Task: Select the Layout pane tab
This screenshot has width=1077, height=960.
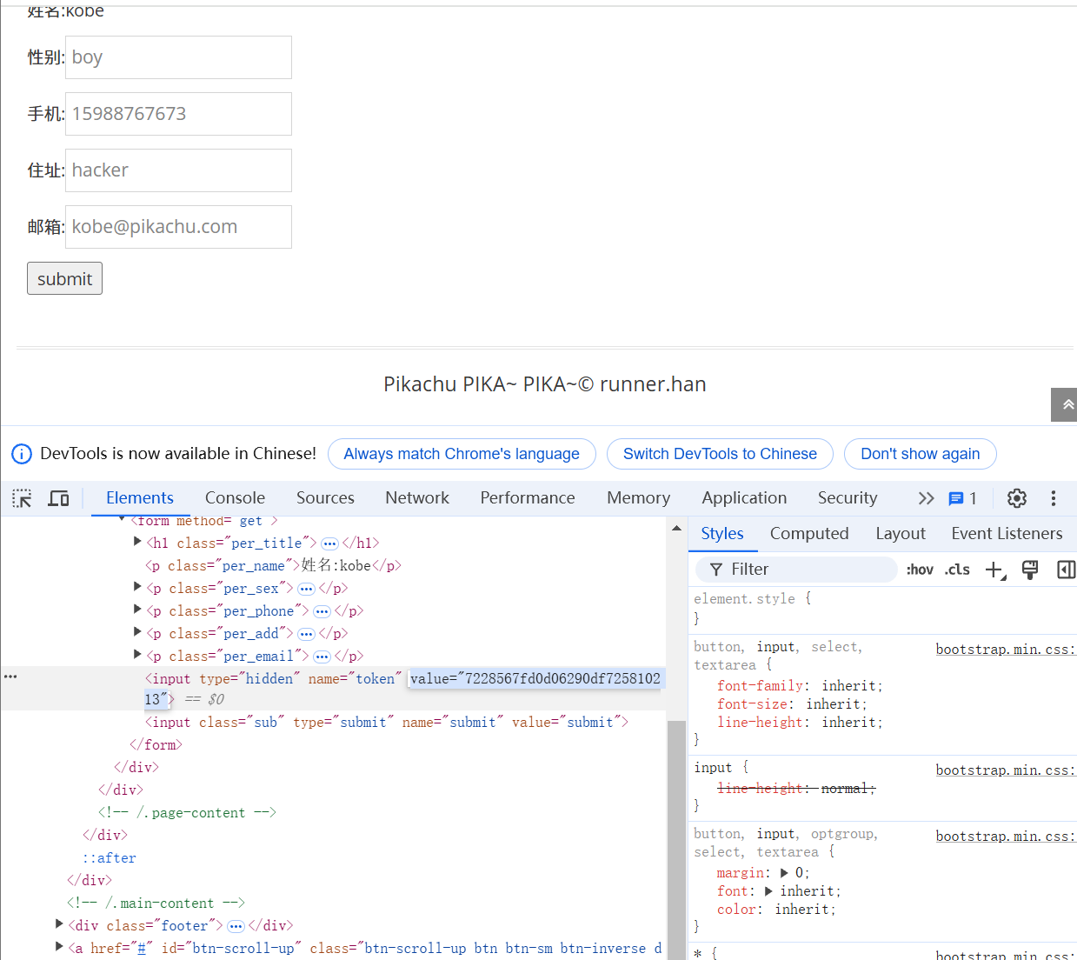Action: [x=901, y=534]
